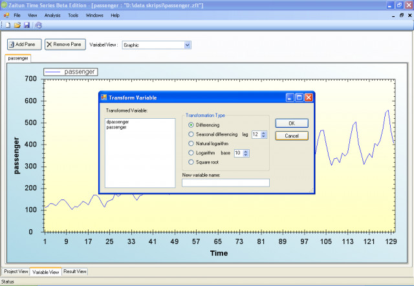Click Add Pane button

(25, 45)
